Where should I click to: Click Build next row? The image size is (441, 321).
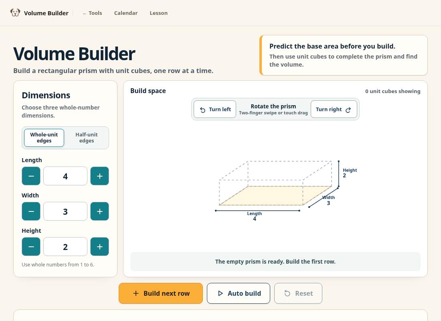161,293
